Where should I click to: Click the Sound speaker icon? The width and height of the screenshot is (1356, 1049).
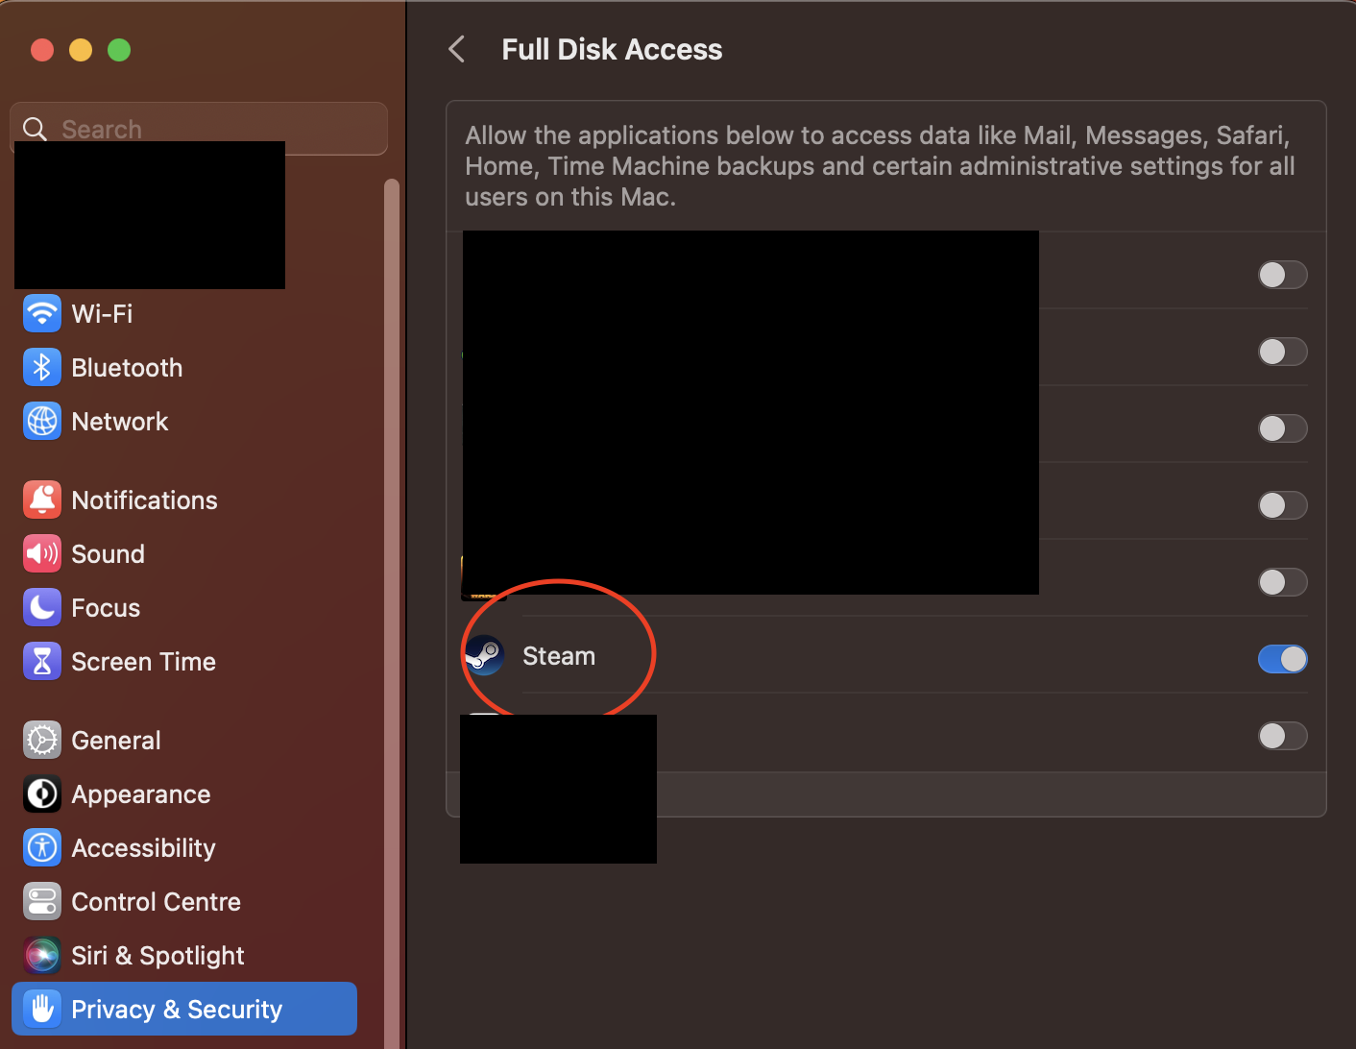pyautogui.click(x=42, y=554)
